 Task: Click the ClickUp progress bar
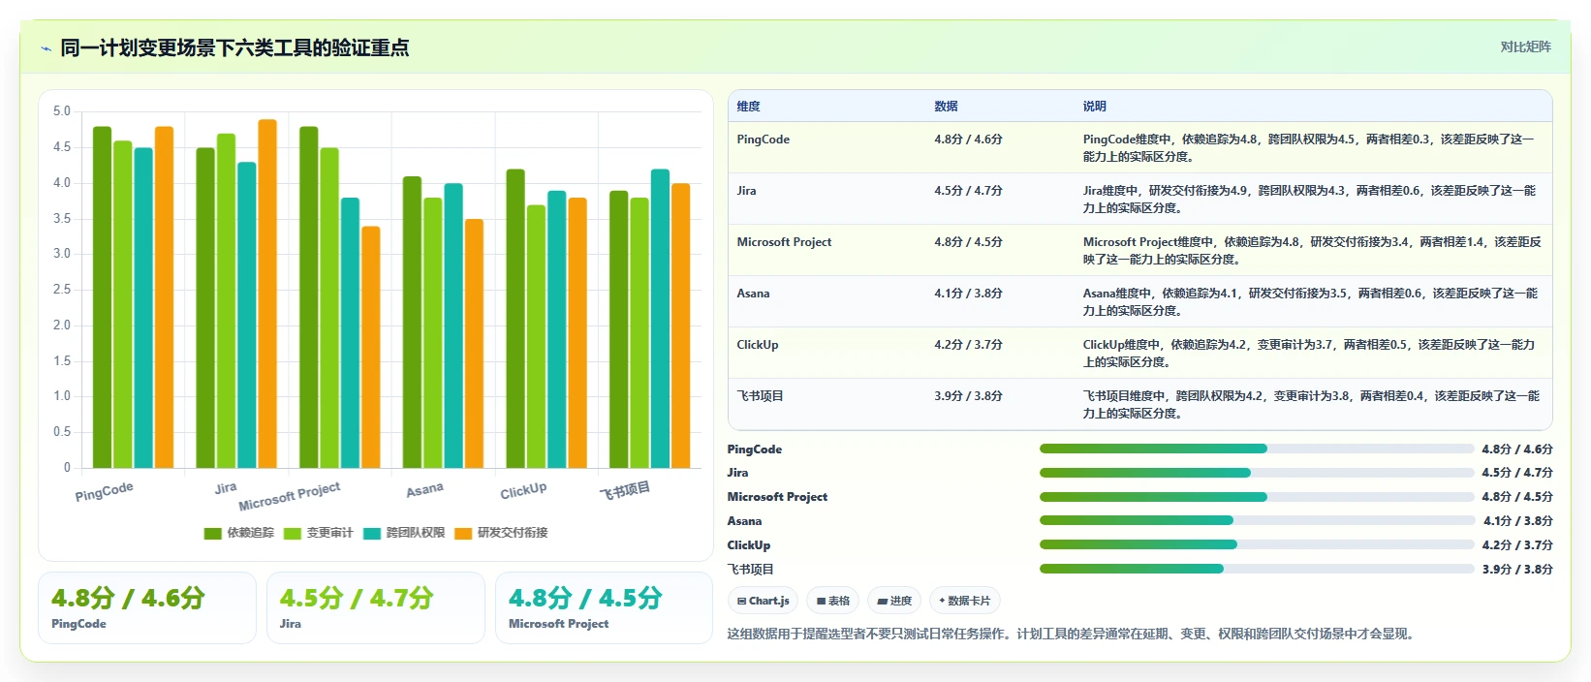[x=1257, y=545]
